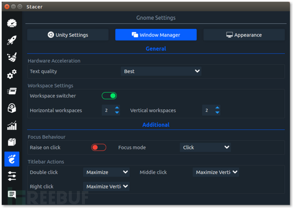
Task: Click the Focus mode label
Action: pyautogui.click(x=132, y=147)
